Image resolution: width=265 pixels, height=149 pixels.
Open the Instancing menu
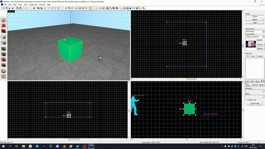click(33, 5)
